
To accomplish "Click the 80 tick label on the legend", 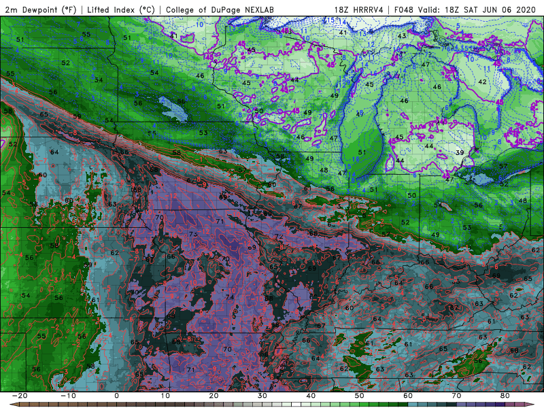I will coord(505,396).
